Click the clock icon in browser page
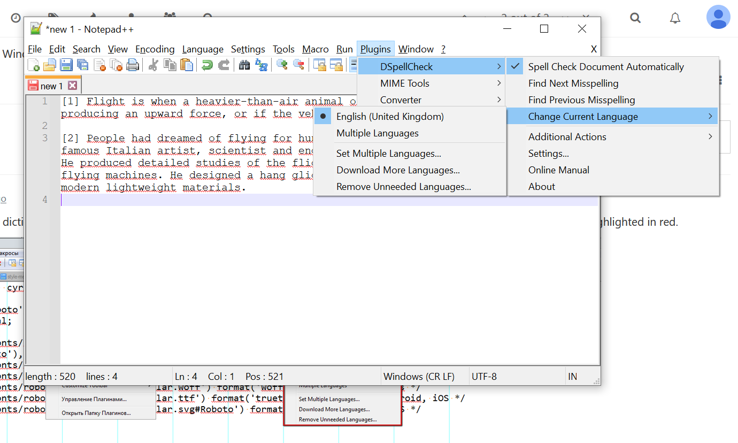 (x=16, y=18)
